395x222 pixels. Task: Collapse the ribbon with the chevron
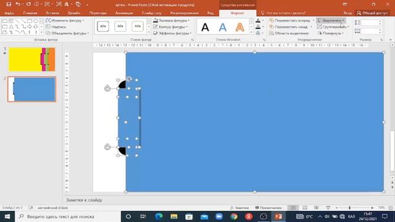click(x=391, y=39)
